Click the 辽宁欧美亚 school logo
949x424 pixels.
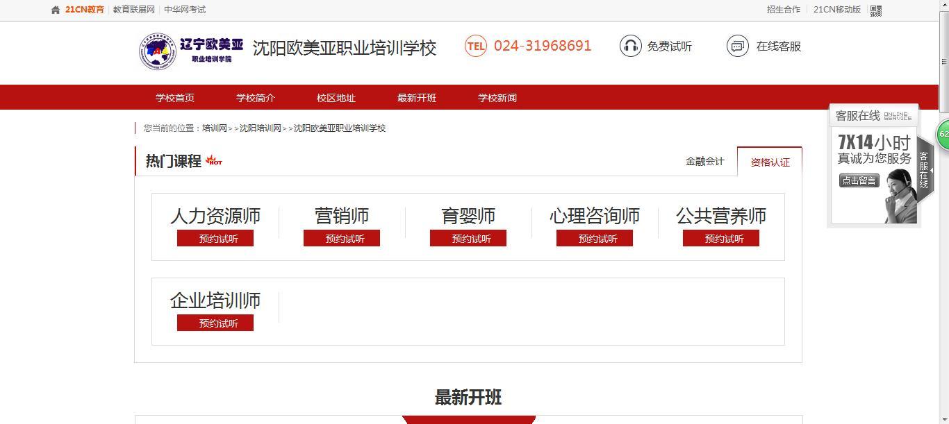coord(191,50)
